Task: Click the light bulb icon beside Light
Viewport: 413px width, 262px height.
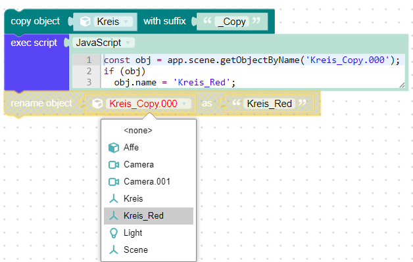Action: [114, 233]
